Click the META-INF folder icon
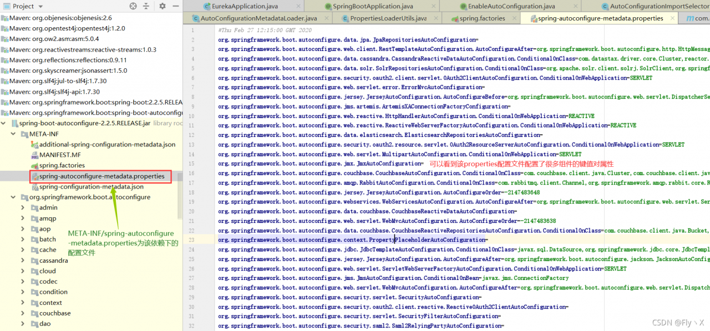 coord(24,134)
